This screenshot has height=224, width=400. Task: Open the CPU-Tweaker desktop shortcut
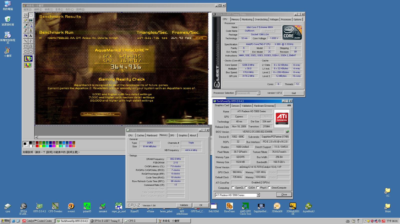tap(55, 208)
